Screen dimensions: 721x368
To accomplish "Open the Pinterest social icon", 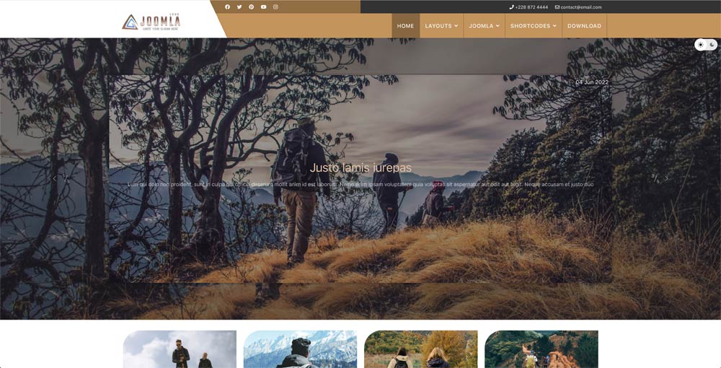I will [x=251, y=7].
